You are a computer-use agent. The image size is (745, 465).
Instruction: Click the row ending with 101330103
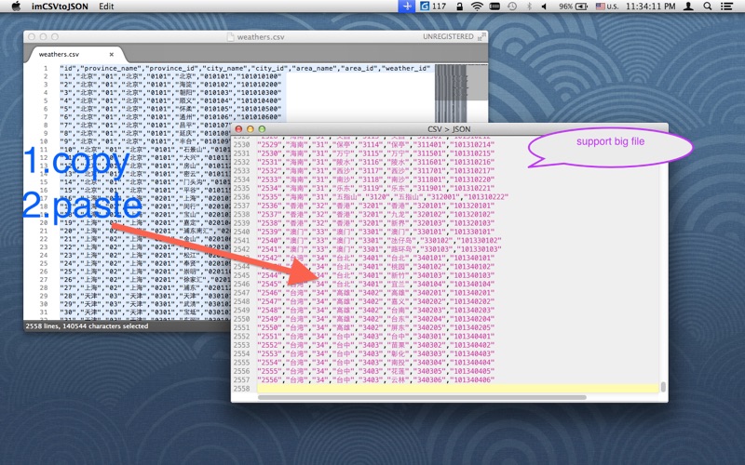click(x=379, y=249)
